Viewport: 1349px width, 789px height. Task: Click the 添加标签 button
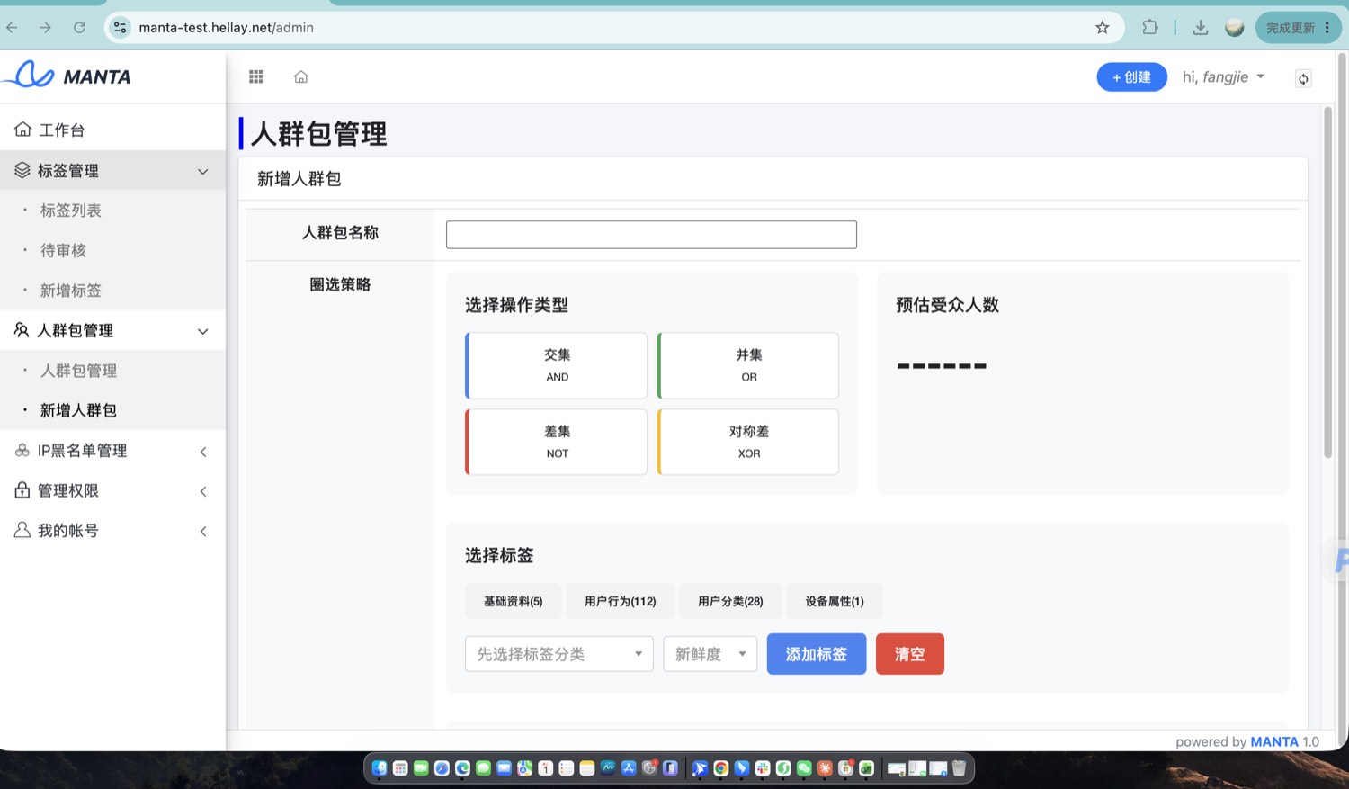[817, 654]
